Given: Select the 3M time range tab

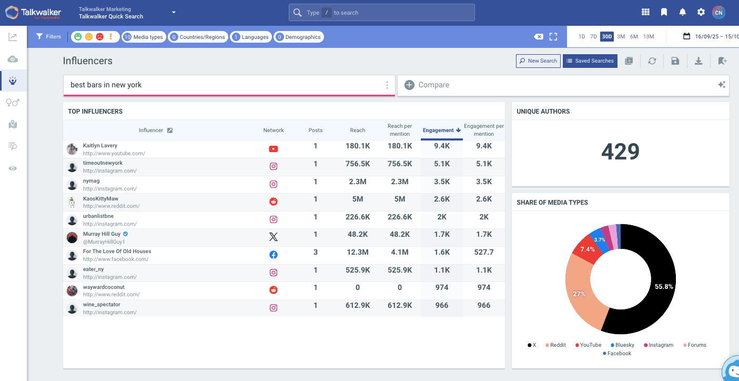Looking at the screenshot, I should coord(621,37).
